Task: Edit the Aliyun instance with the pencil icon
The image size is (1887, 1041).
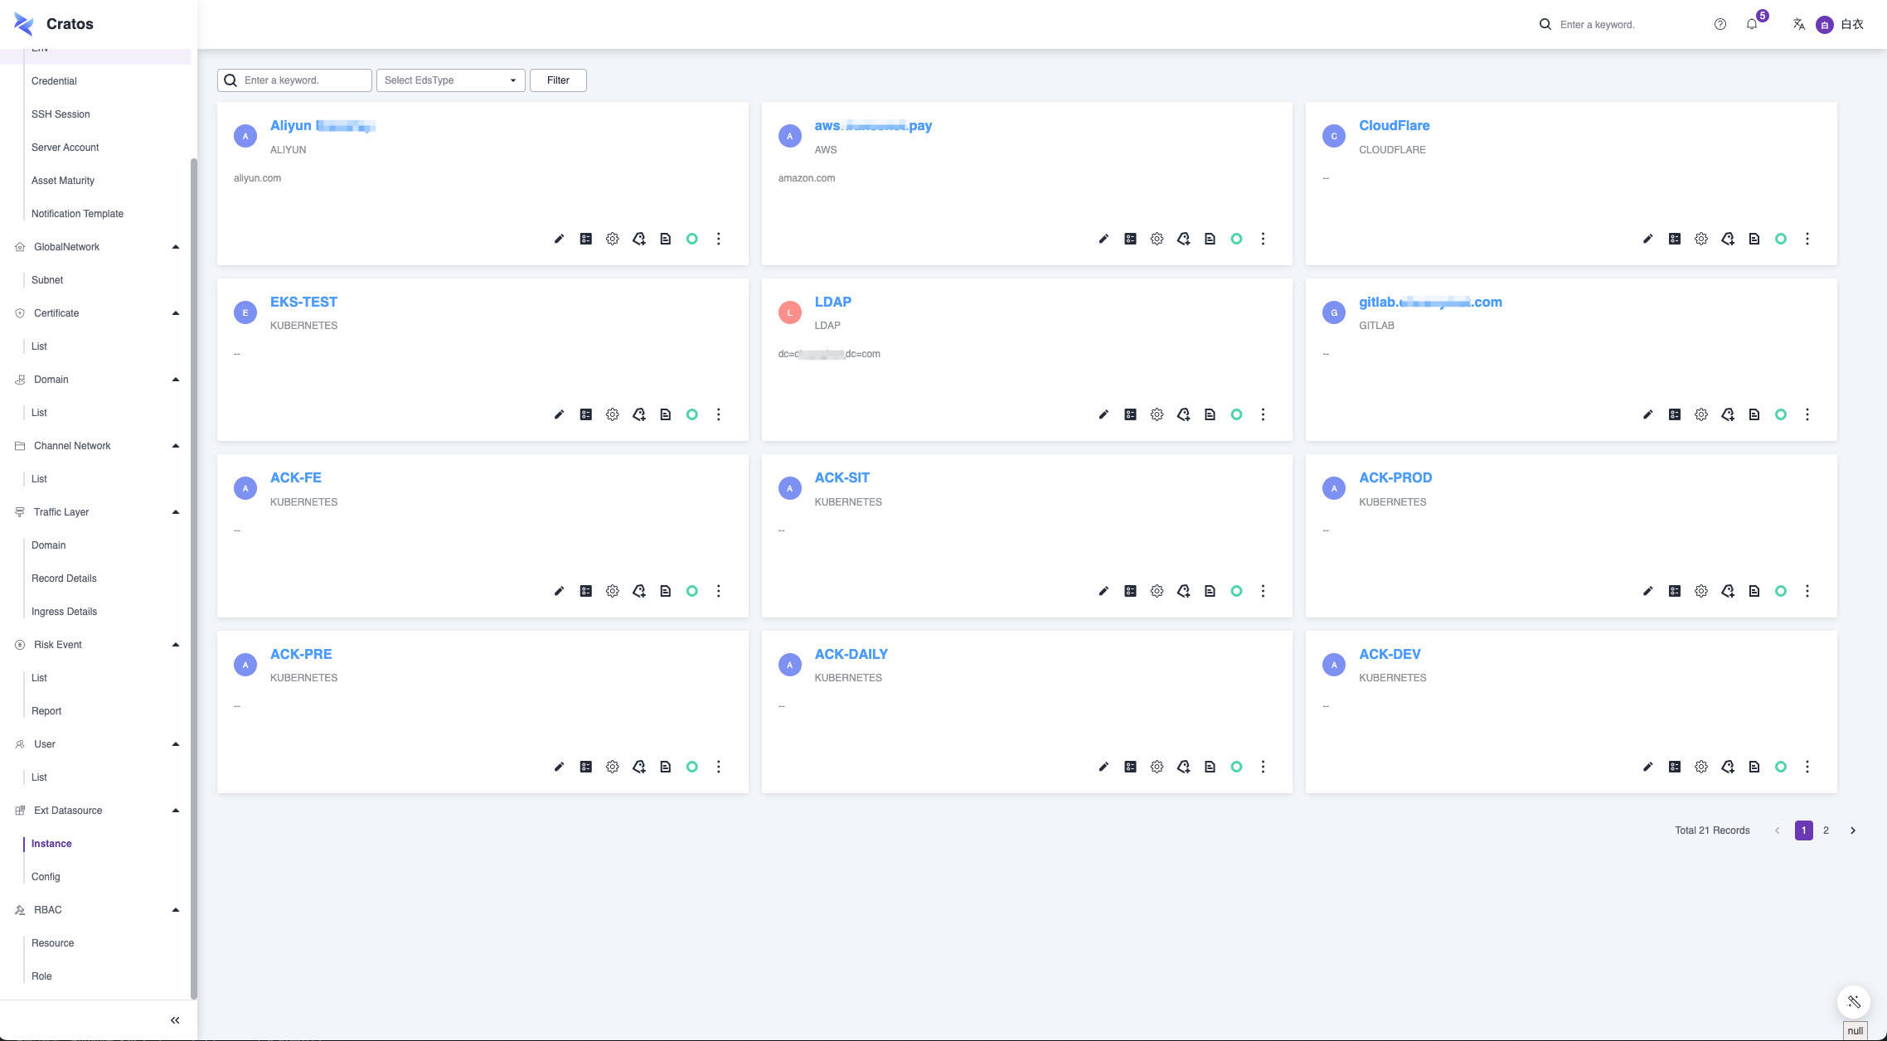Action: tap(559, 239)
